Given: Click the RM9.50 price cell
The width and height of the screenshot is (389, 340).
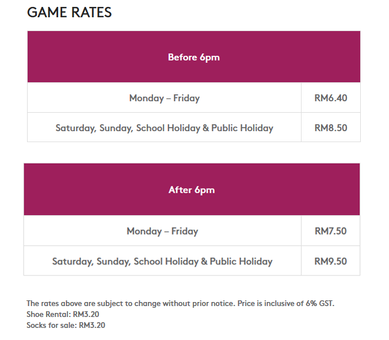Looking at the screenshot, I should [x=330, y=261].
